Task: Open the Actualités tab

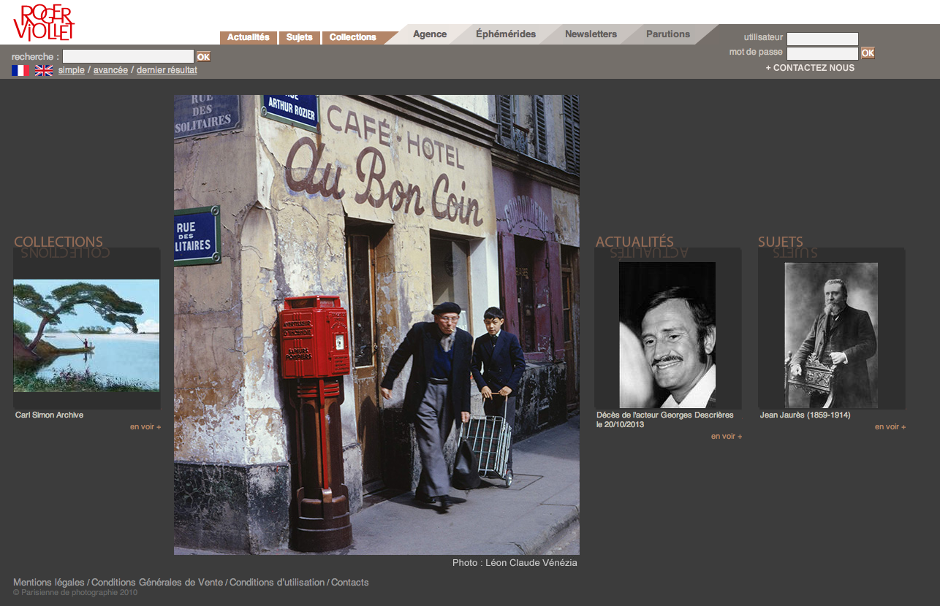Action: (x=248, y=37)
